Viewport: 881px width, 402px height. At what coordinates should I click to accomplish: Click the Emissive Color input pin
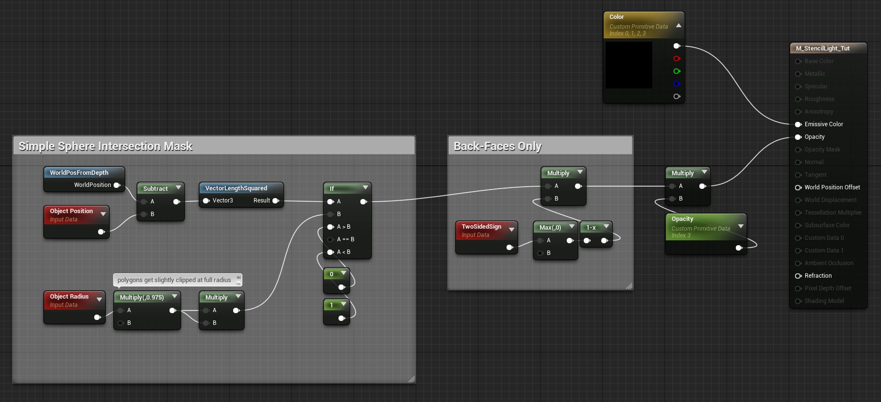coord(798,124)
